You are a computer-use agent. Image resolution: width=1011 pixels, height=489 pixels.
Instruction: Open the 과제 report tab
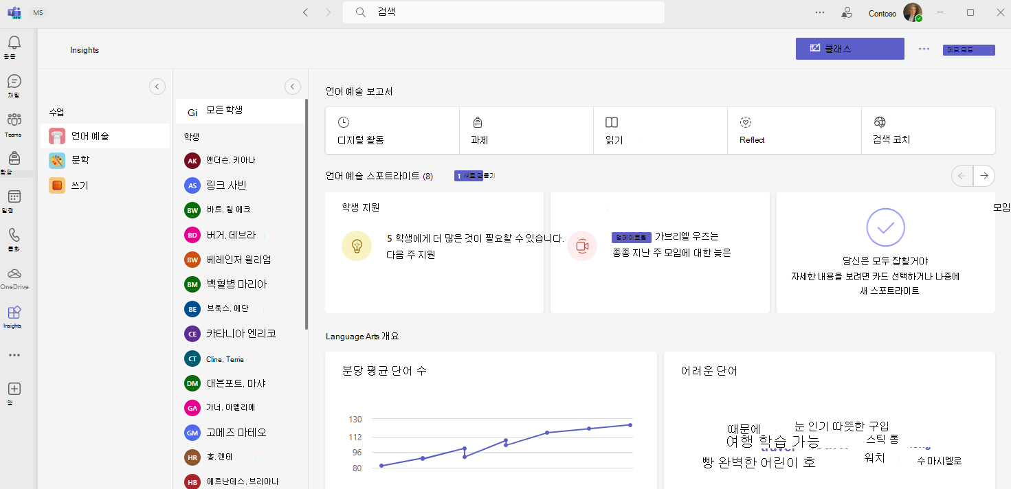pos(526,130)
